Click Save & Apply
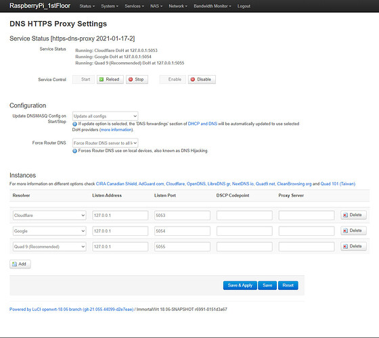The width and height of the screenshot is (379, 338). (240, 285)
